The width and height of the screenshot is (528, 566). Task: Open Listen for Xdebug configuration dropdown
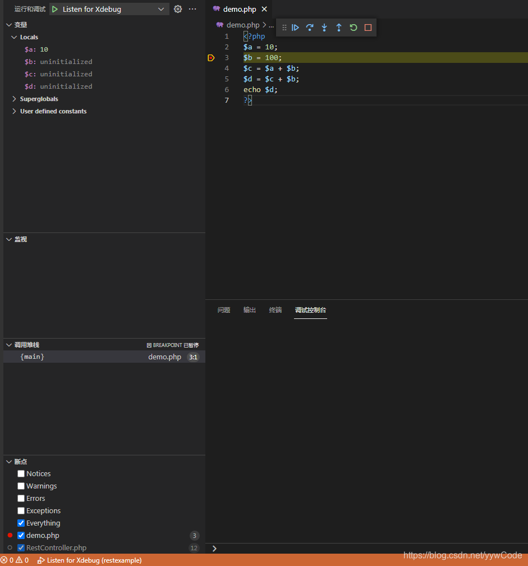[109, 9]
